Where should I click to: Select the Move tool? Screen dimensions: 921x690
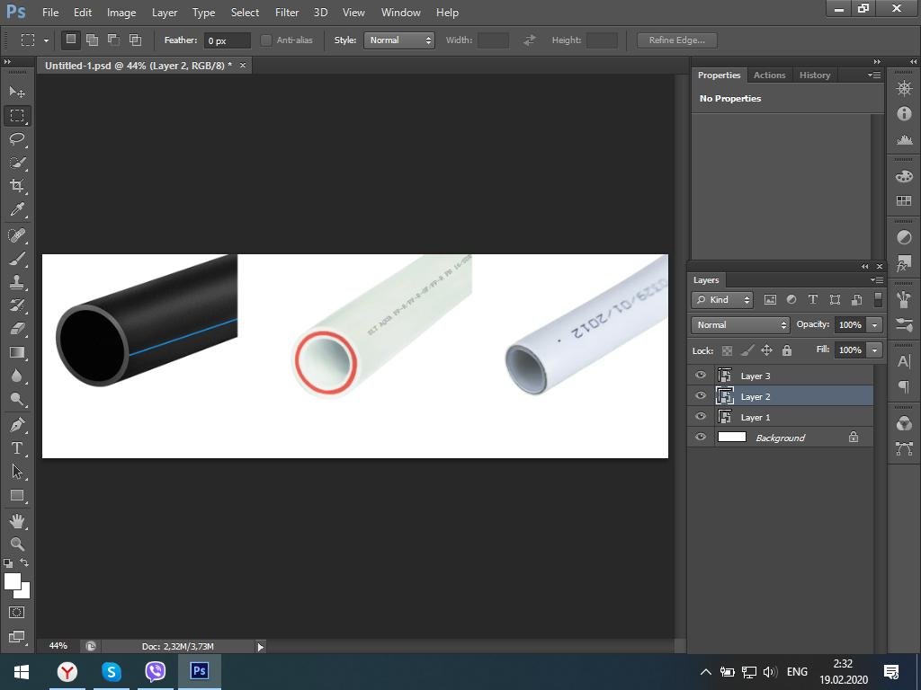(17, 93)
